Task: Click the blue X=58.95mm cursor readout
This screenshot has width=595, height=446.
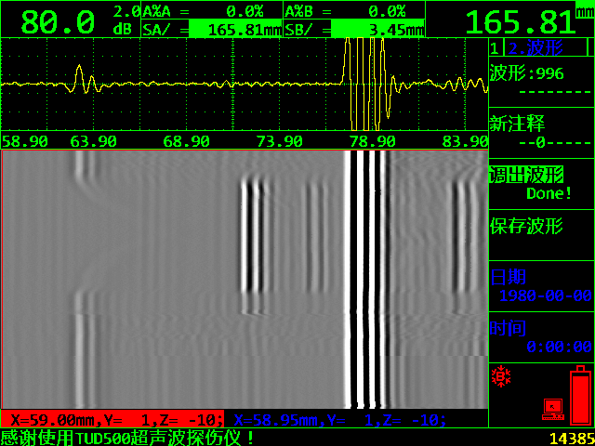Action: tap(337, 419)
